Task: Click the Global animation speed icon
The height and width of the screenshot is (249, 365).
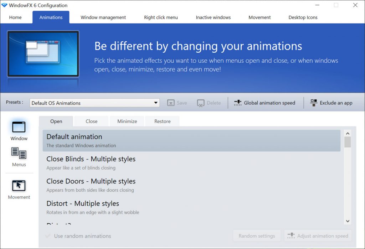Action: point(238,103)
